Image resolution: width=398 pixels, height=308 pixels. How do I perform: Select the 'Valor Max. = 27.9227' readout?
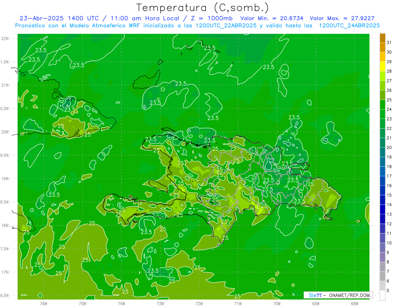(342, 18)
